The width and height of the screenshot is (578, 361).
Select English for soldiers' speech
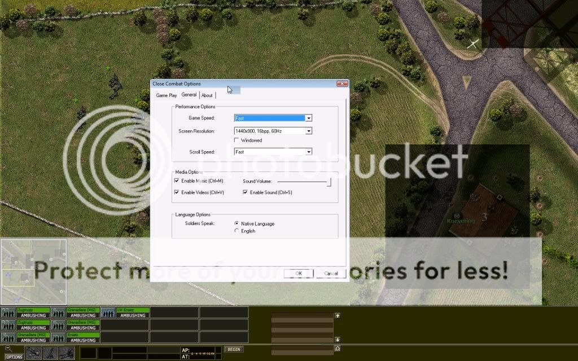pyautogui.click(x=237, y=231)
